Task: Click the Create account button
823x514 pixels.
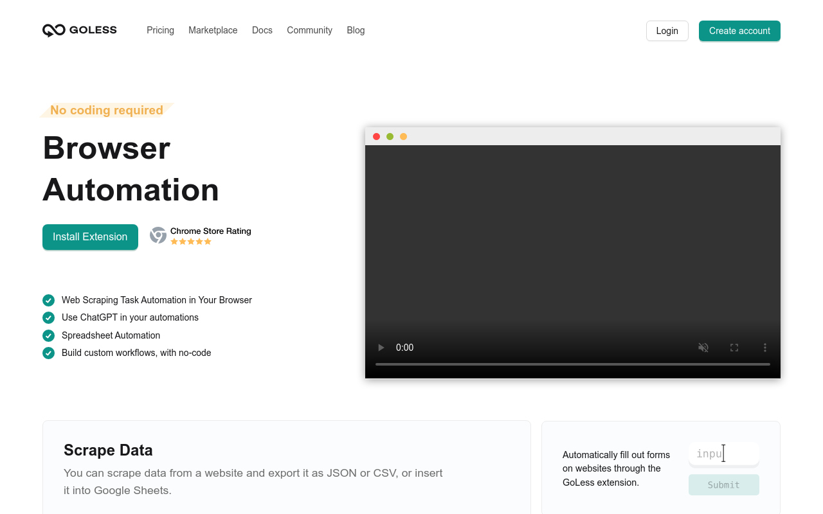Action: click(739, 31)
